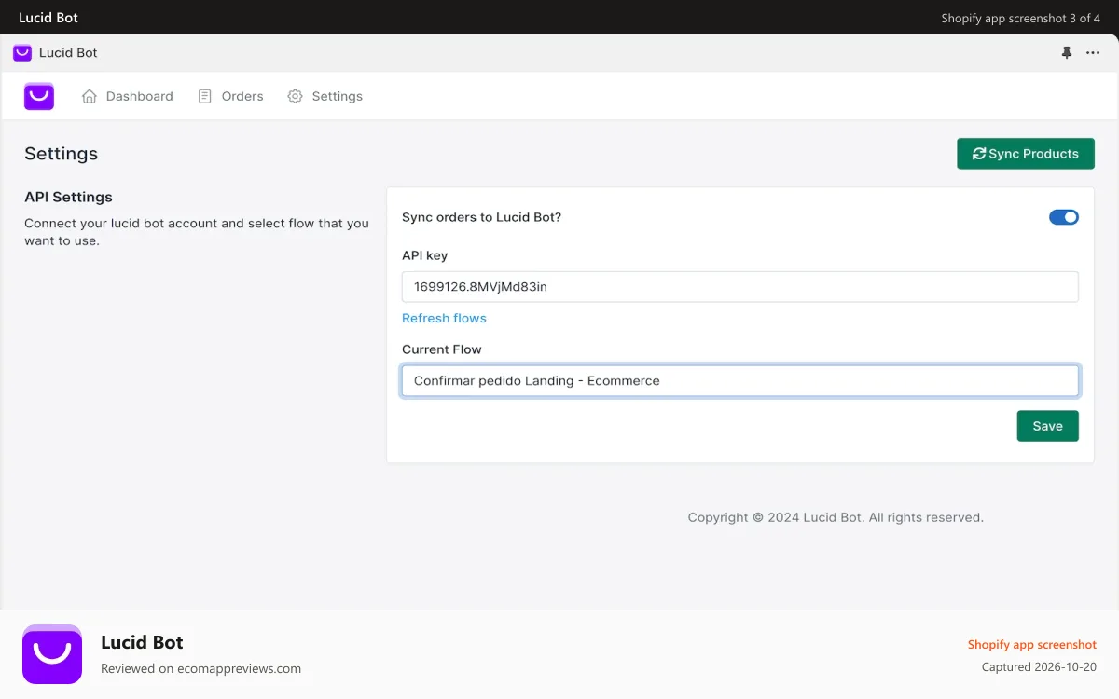Click the Settings gear icon
The height and width of the screenshot is (699, 1119).
click(x=295, y=96)
